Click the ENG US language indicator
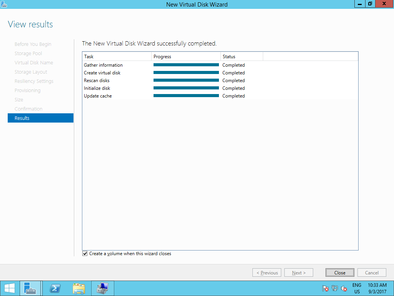 coord(357,288)
